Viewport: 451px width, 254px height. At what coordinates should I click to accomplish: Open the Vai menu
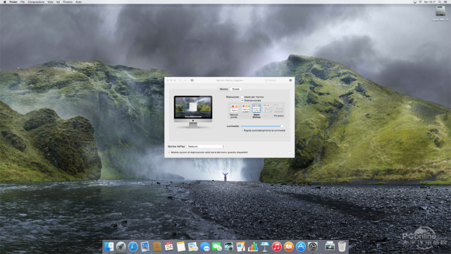pos(58,2)
